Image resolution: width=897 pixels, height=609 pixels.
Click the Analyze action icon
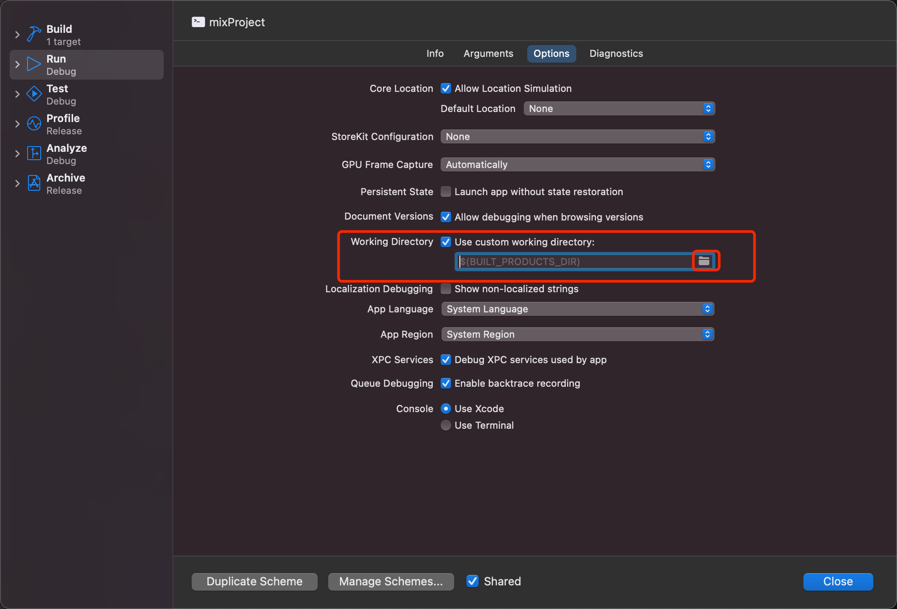[34, 154]
